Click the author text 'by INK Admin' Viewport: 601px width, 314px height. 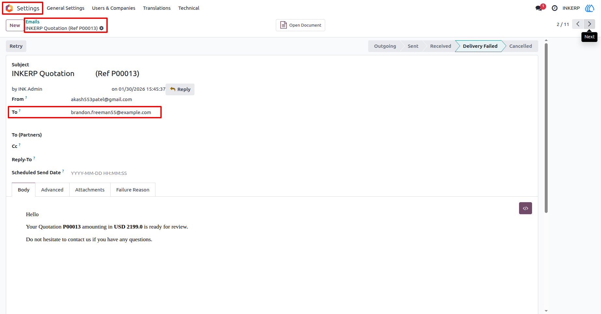[27, 89]
